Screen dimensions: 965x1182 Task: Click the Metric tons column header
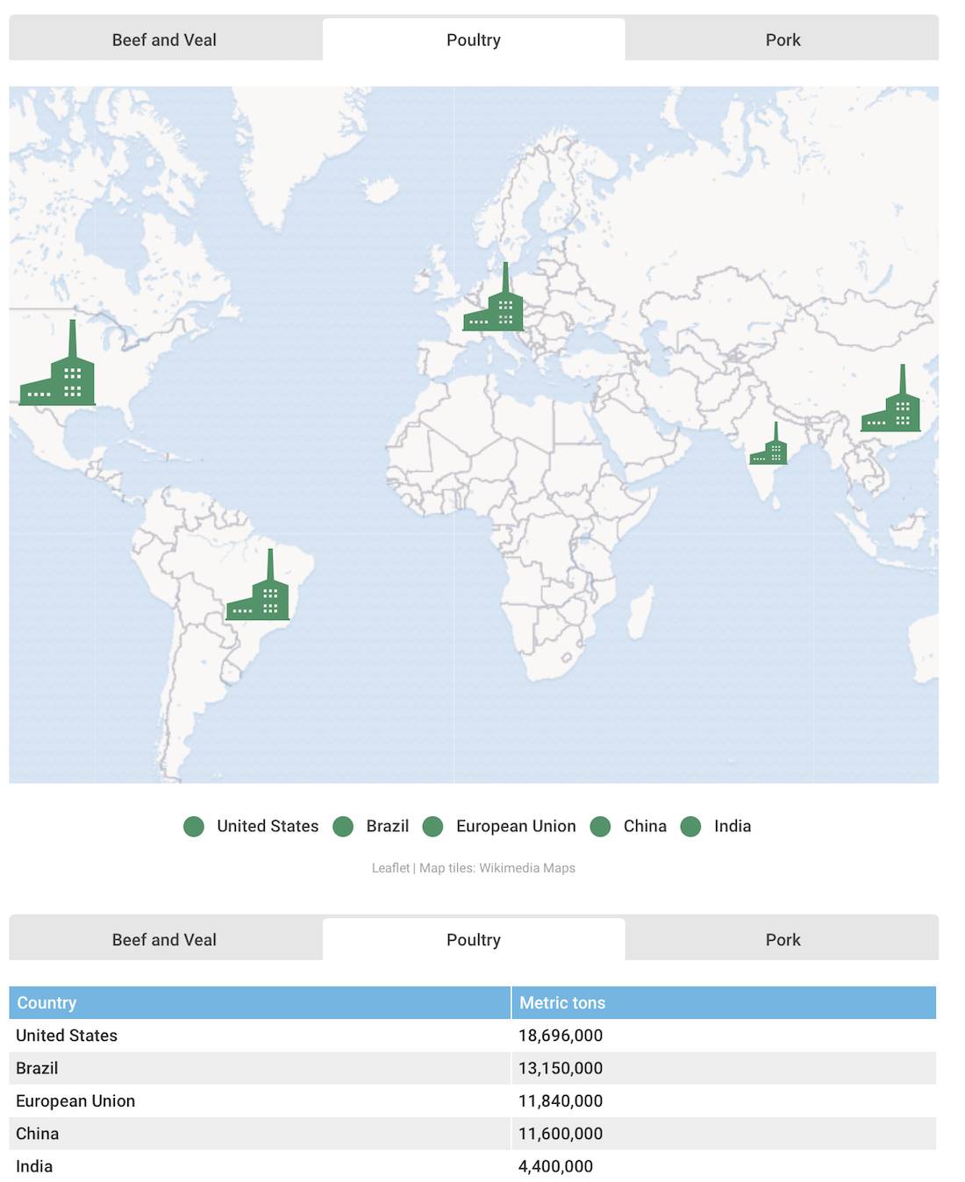point(562,1003)
